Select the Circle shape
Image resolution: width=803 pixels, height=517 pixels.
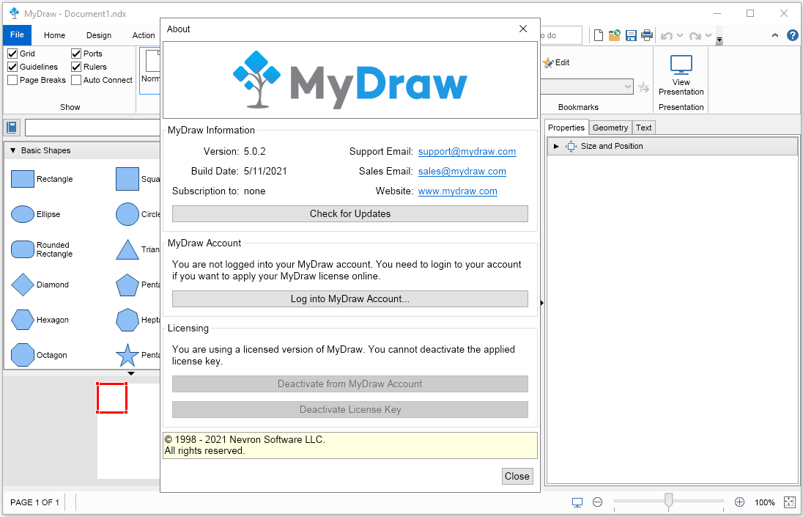127,214
